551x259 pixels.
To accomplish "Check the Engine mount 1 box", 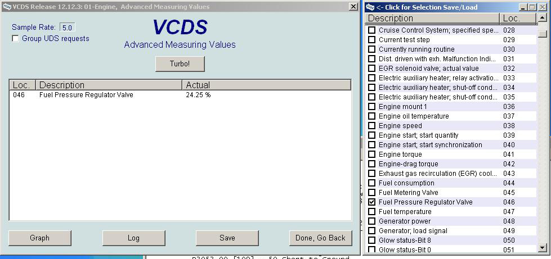I will (371, 107).
